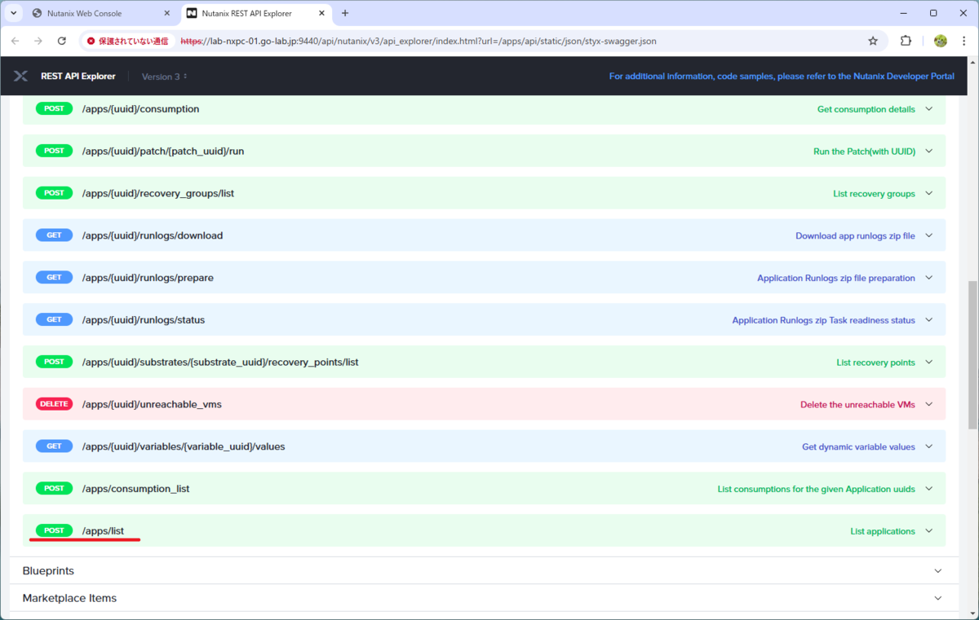Open the Version 3 selector
979x620 pixels.
point(165,77)
